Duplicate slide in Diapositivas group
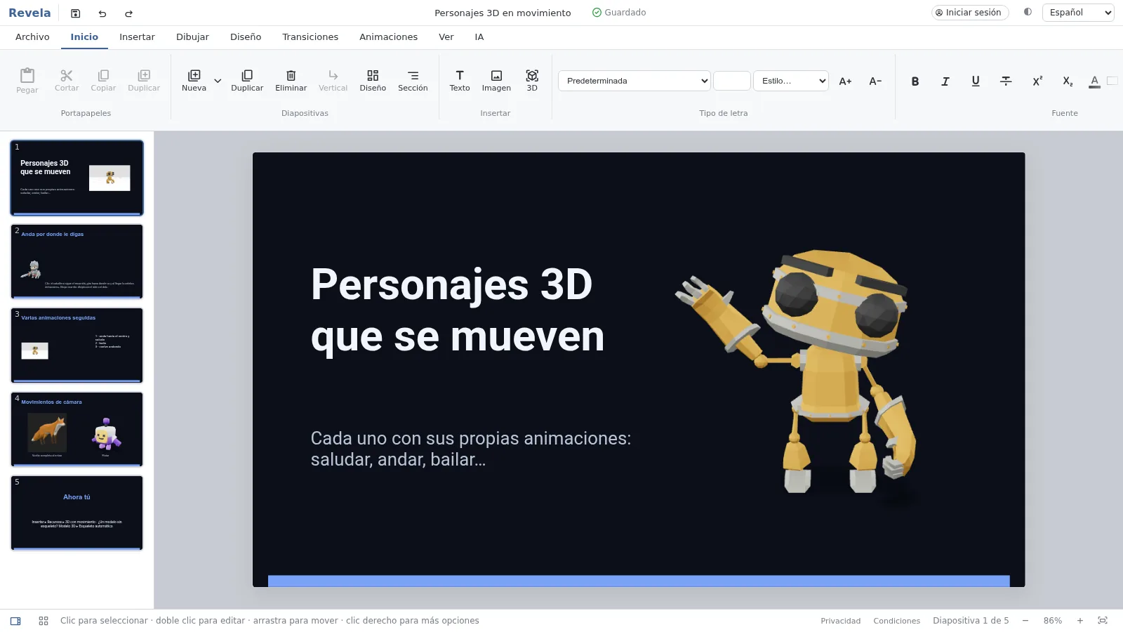Viewport: 1123px width, 632px height. tap(247, 81)
